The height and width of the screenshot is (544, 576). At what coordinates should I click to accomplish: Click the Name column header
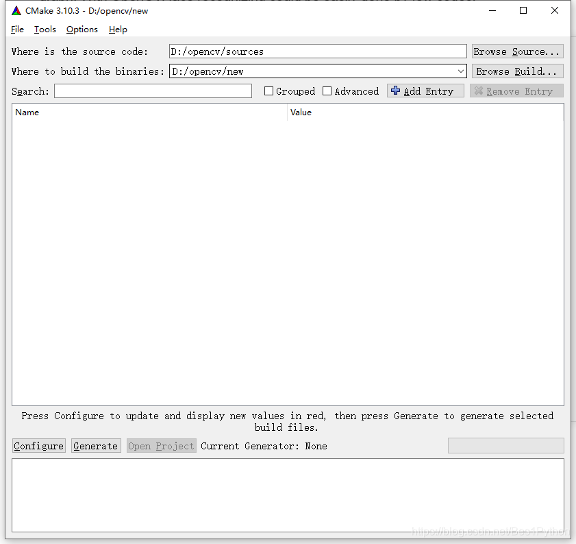click(x=149, y=113)
